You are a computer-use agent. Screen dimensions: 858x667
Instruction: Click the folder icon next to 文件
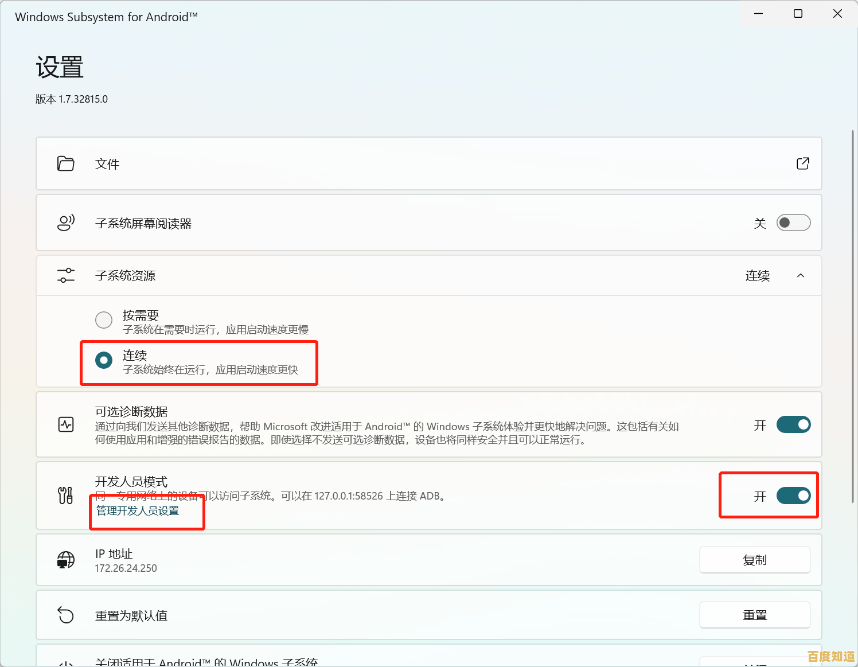(x=65, y=163)
